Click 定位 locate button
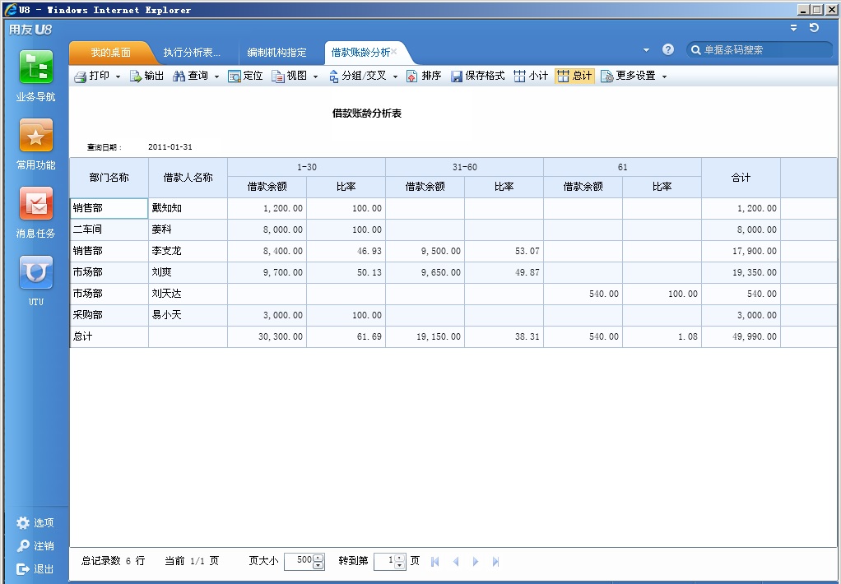 pos(245,76)
